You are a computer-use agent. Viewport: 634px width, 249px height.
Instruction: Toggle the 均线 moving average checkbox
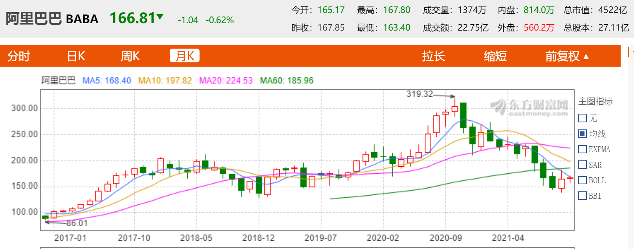click(583, 134)
